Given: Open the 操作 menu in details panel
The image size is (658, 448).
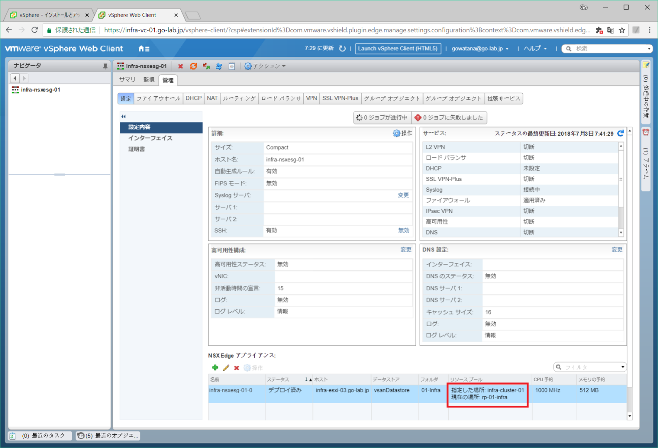Looking at the screenshot, I should [402, 133].
